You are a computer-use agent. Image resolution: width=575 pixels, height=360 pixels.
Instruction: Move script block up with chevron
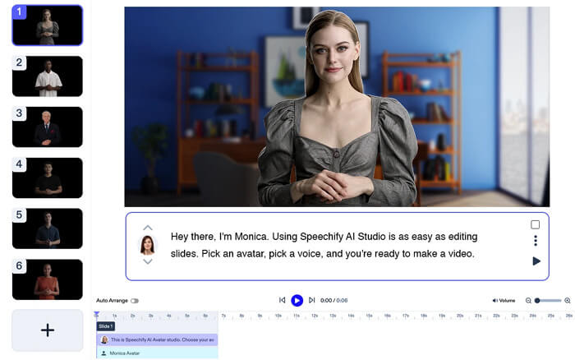[x=148, y=228]
